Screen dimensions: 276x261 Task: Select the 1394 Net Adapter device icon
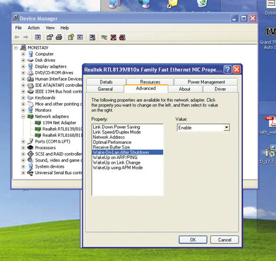point(38,123)
